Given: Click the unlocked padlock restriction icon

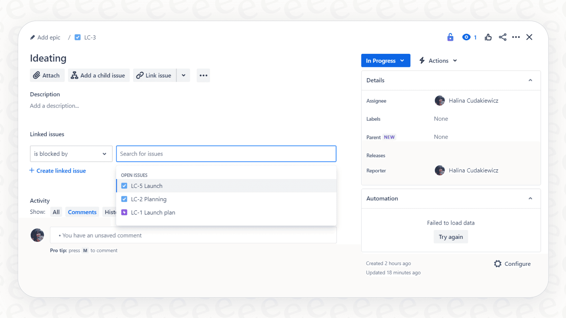Looking at the screenshot, I should point(450,37).
